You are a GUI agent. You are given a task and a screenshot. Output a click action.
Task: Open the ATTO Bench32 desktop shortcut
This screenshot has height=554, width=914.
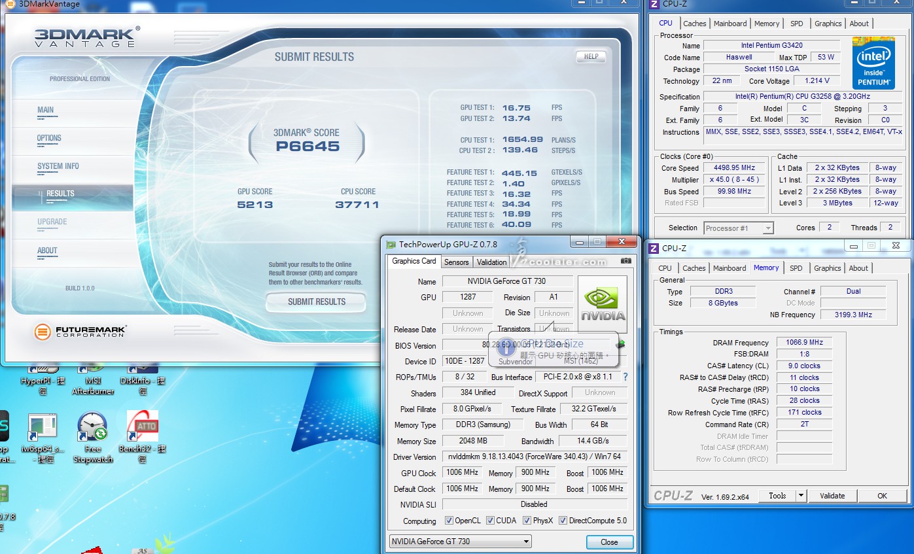coord(142,436)
